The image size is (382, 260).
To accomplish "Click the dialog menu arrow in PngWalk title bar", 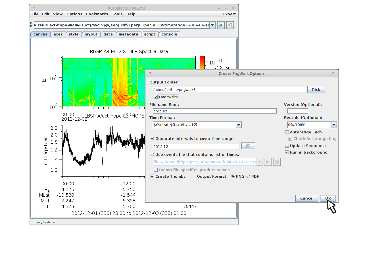I will click(150, 73).
